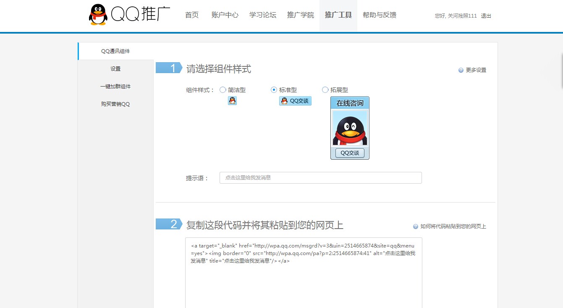The height and width of the screenshot is (308, 563).
Task: Click the QQ交谈 badge under 标准型
Action: [x=295, y=101]
